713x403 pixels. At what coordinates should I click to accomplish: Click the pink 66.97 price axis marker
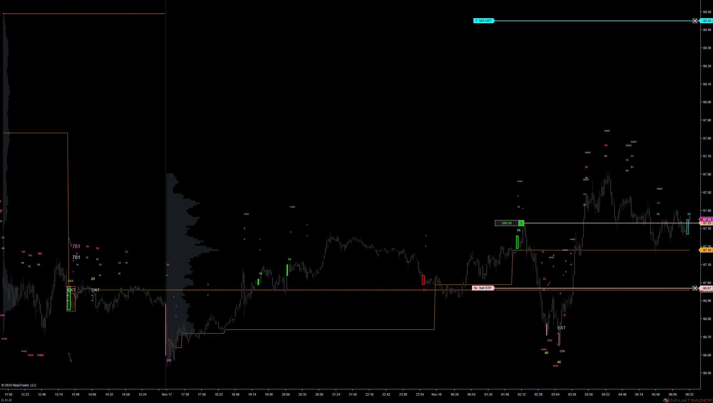click(707, 288)
